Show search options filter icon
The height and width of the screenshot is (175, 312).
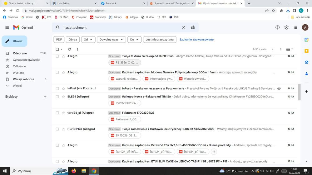pos(193,27)
